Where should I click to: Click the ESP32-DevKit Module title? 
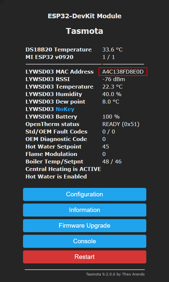click(84, 16)
